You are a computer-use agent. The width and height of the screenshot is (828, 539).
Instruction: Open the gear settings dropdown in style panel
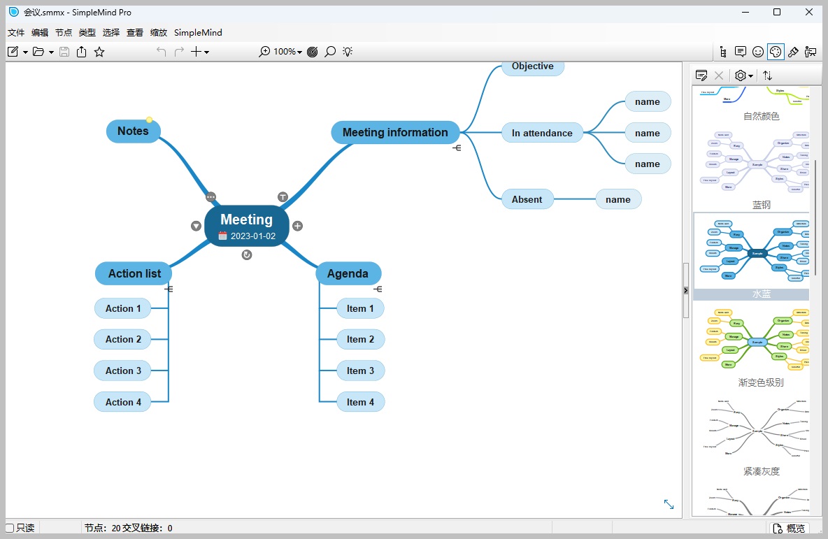(743, 75)
